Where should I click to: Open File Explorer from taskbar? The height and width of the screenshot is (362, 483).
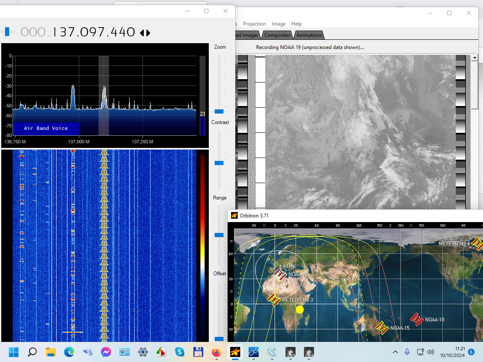click(50, 352)
